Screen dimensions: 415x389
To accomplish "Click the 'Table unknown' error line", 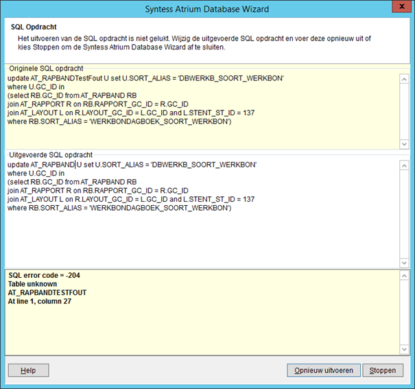I will click(x=32, y=284).
